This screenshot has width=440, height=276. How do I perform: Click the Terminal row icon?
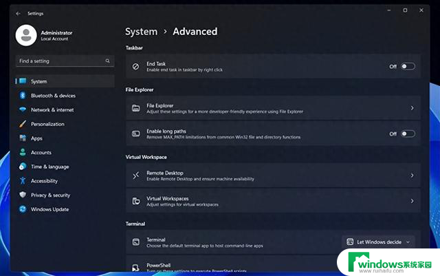pyautogui.click(x=136, y=242)
